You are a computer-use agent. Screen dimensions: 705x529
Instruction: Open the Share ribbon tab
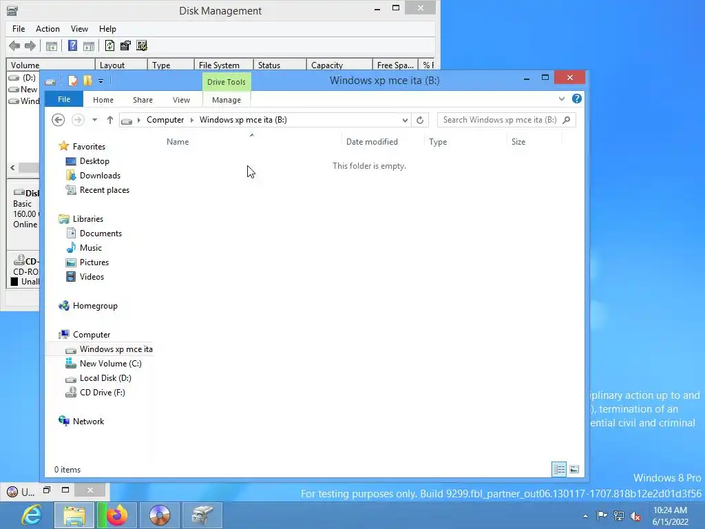coord(143,100)
